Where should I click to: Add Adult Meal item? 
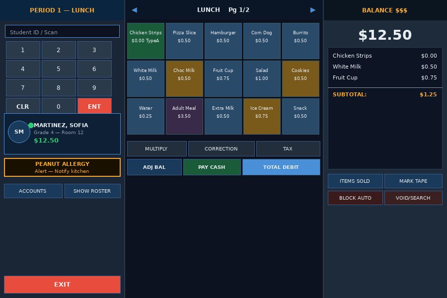coord(184,116)
